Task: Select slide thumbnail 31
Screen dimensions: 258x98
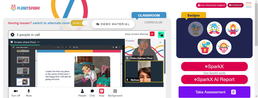Action: [x=23, y=51]
